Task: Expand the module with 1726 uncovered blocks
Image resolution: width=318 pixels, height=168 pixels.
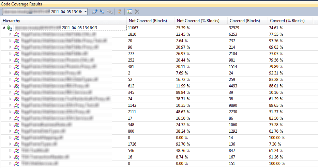Action: [10, 144]
